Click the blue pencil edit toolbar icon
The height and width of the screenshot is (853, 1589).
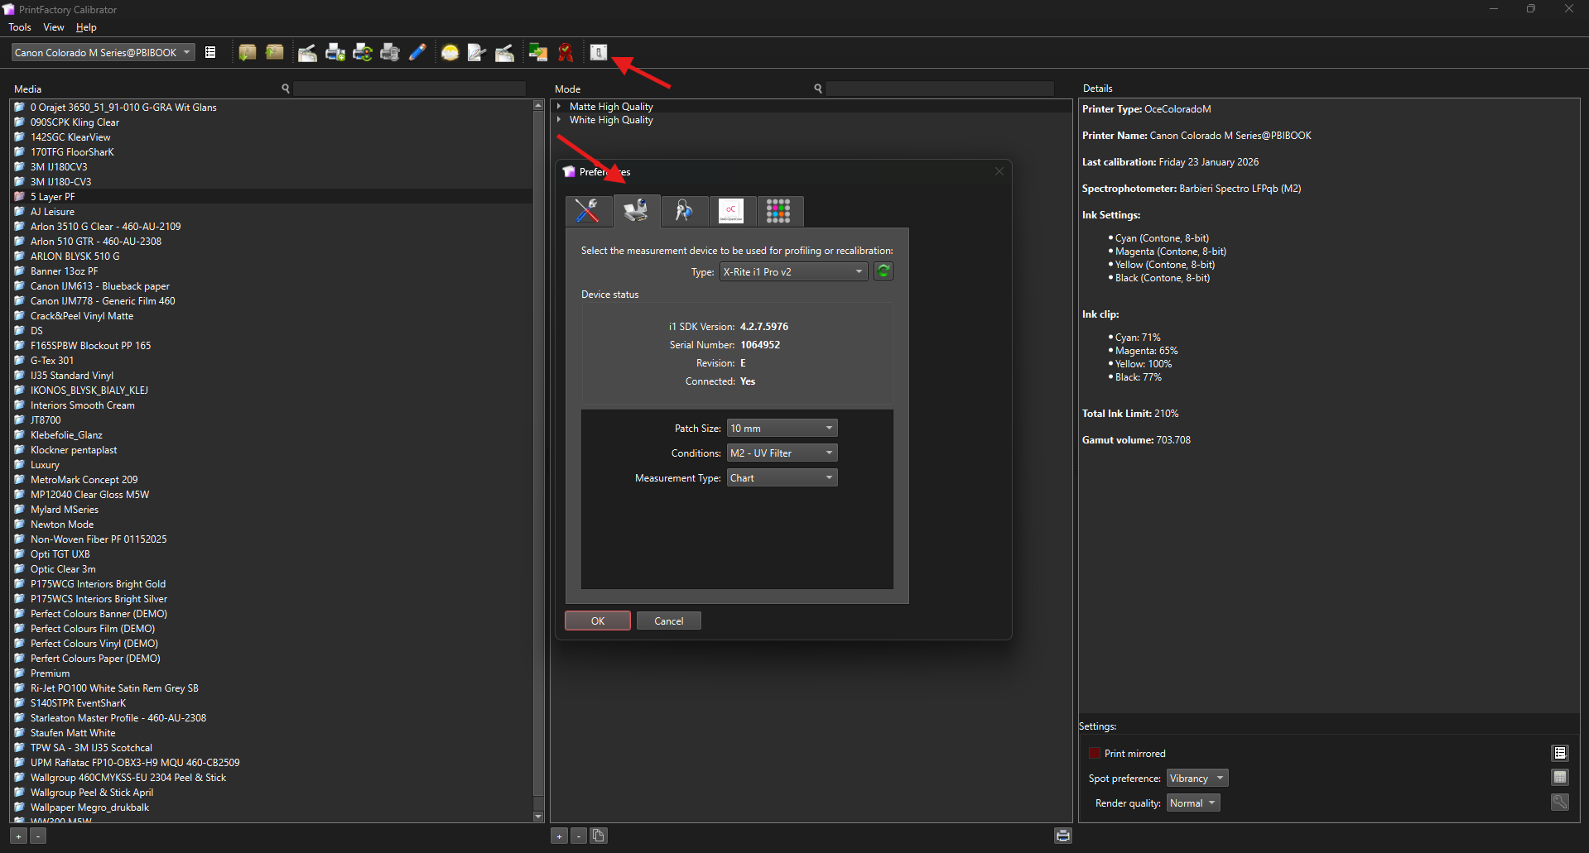[417, 53]
